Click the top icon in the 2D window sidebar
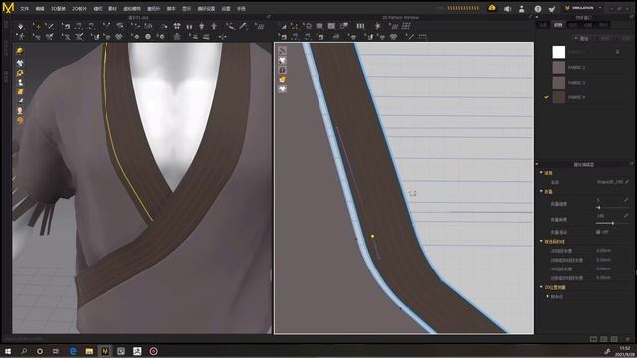 [282, 51]
